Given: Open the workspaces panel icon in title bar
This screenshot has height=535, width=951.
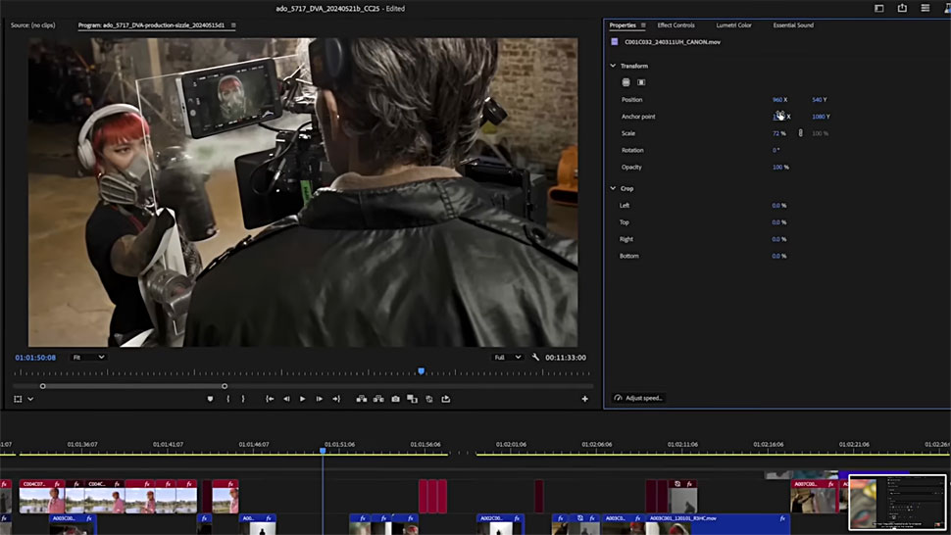Looking at the screenshot, I should point(878,8).
